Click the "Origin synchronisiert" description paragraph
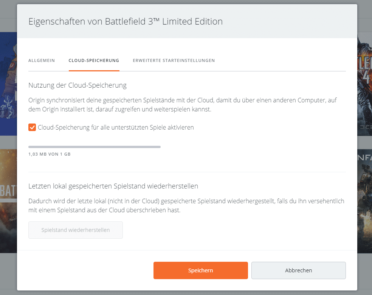This screenshot has width=372, height=295. (183, 105)
